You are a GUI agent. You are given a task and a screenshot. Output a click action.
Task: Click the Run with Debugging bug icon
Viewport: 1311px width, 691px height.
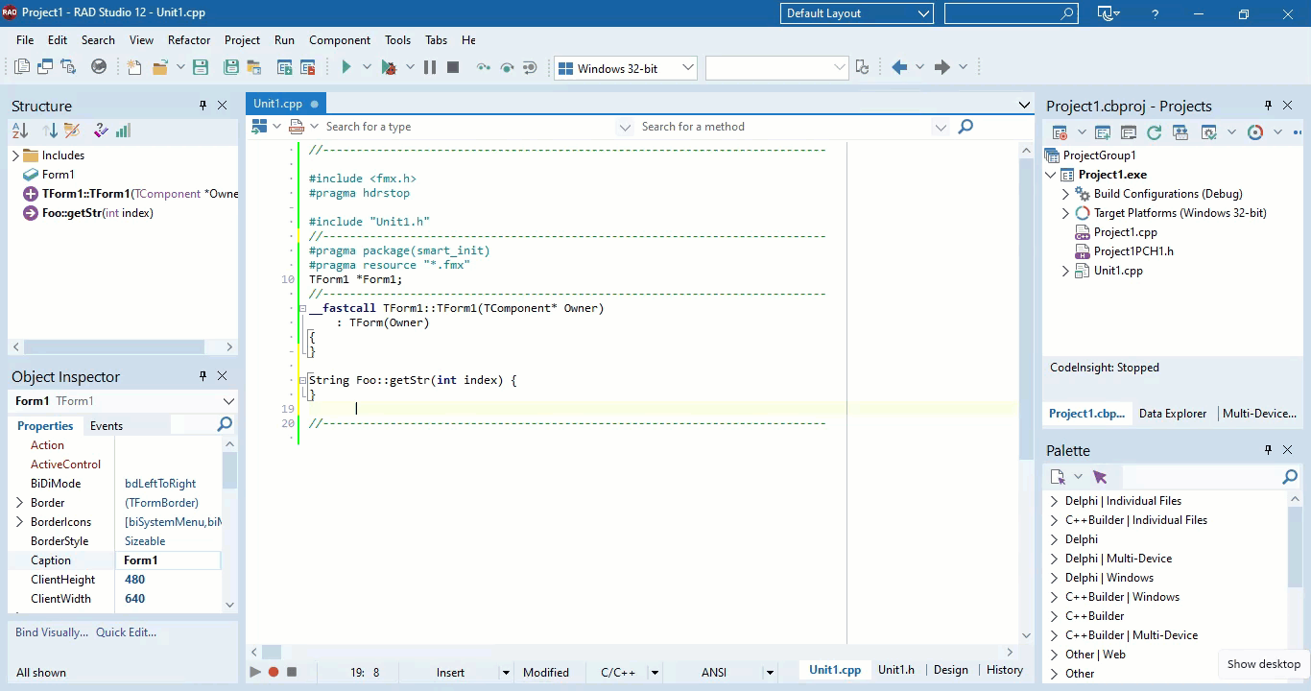(389, 67)
